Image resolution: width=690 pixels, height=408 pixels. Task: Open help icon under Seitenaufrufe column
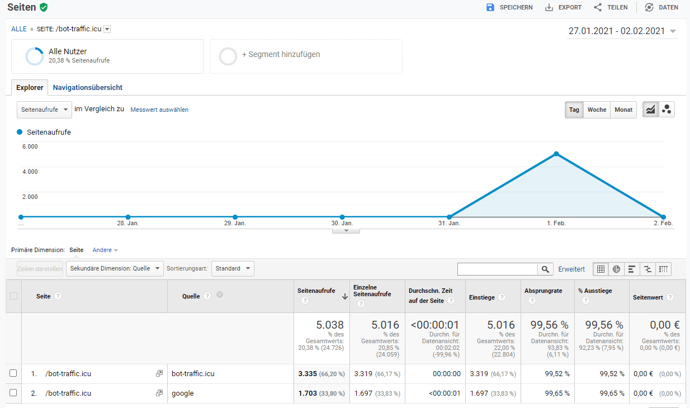(x=305, y=301)
